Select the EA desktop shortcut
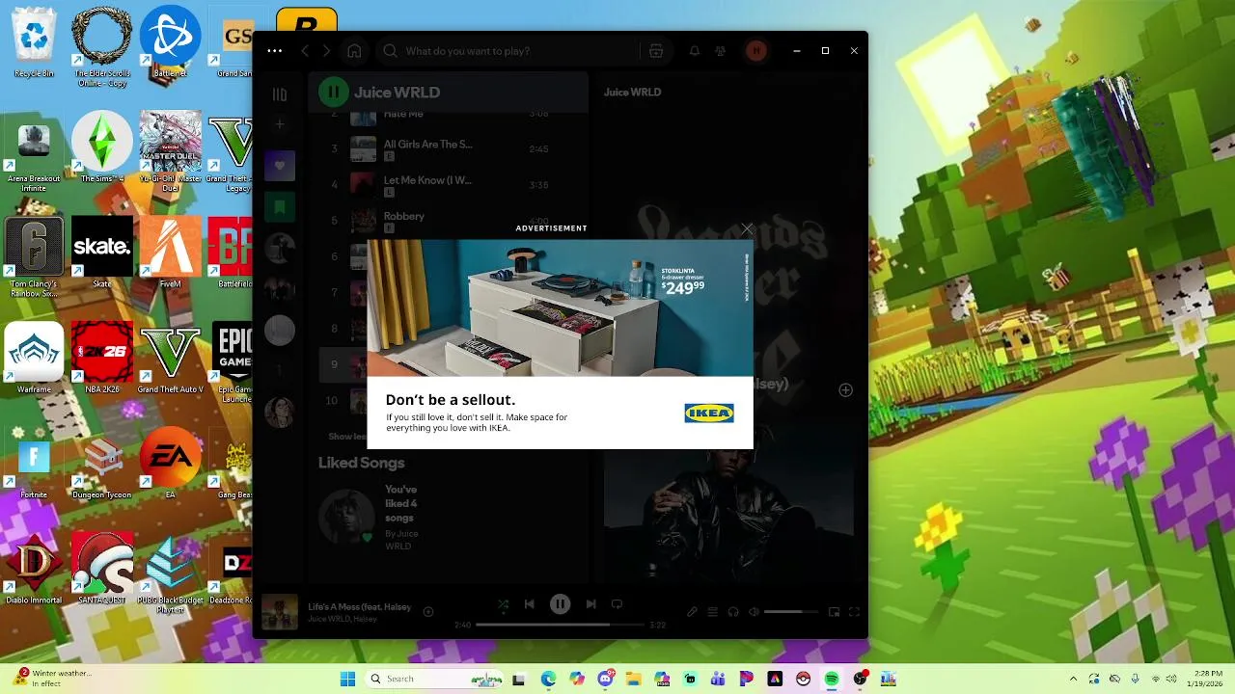Image resolution: width=1235 pixels, height=694 pixels. pos(170,464)
